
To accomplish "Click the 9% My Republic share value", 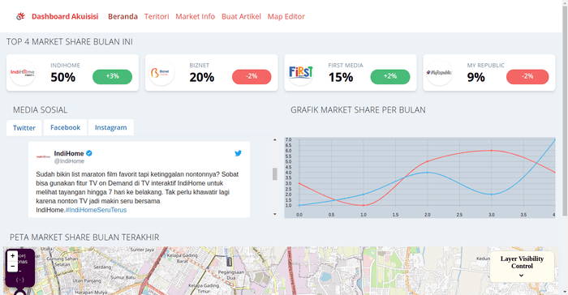I will [x=476, y=77].
